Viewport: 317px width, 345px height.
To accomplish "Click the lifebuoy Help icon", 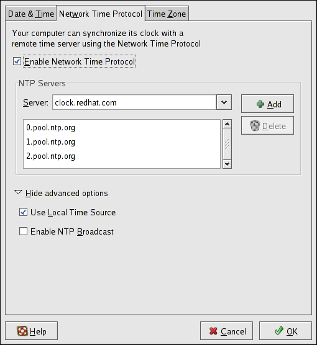I will [22, 331].
